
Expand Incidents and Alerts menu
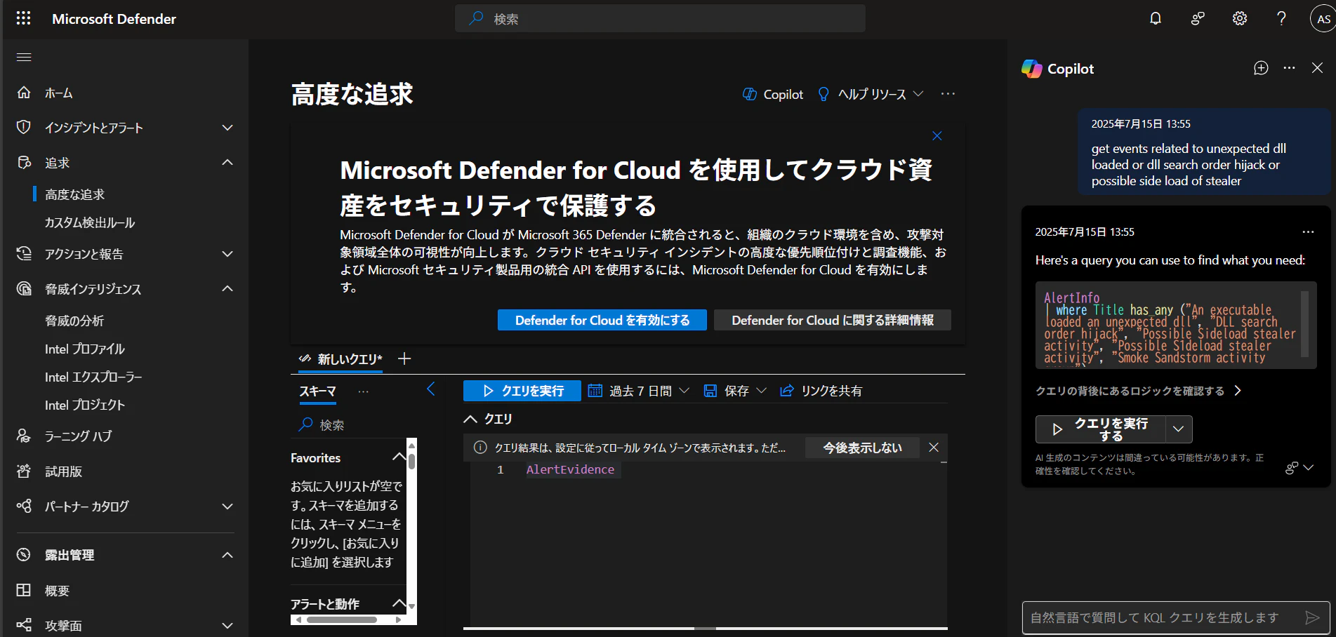[227, 127]
